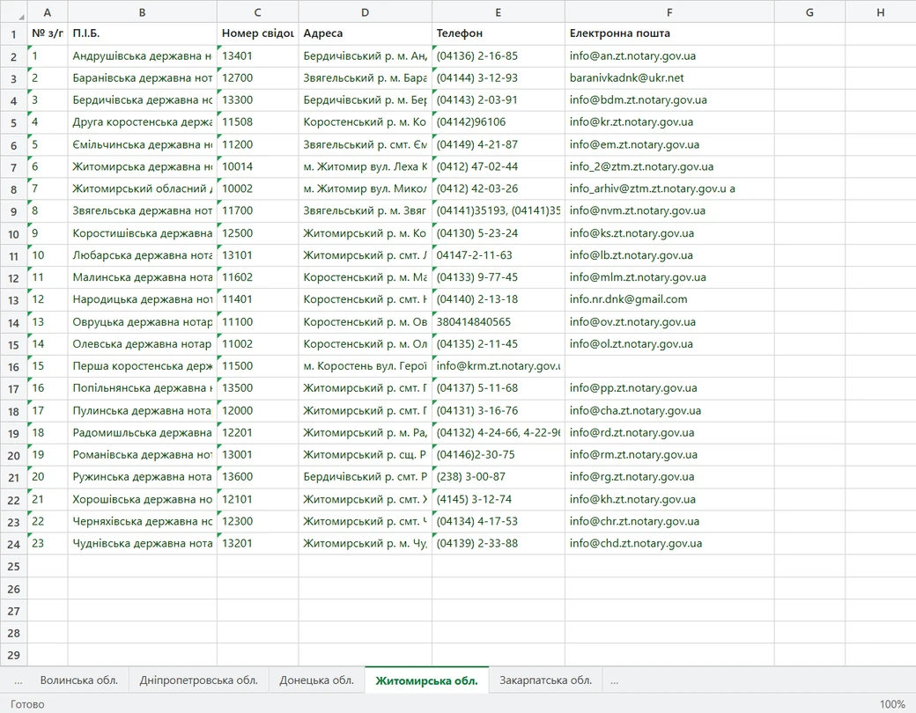The width and height of the screenshot is (916, 713).
Task: Select email cell info@rg.zt.notary.gov.ua
Action: (x=669, y=477)
